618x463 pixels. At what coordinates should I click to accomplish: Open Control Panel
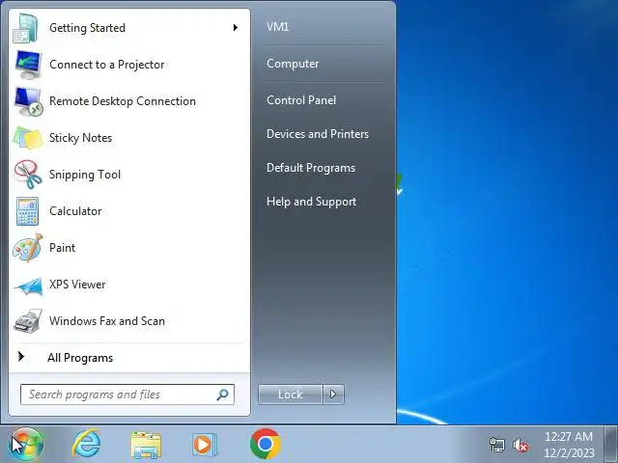coord(301,100)
